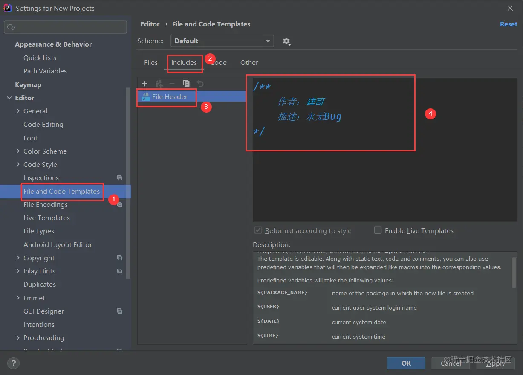The image size is (523, 375).
Task: Expand the Inlay Hints node
Action: pos(18,271)
